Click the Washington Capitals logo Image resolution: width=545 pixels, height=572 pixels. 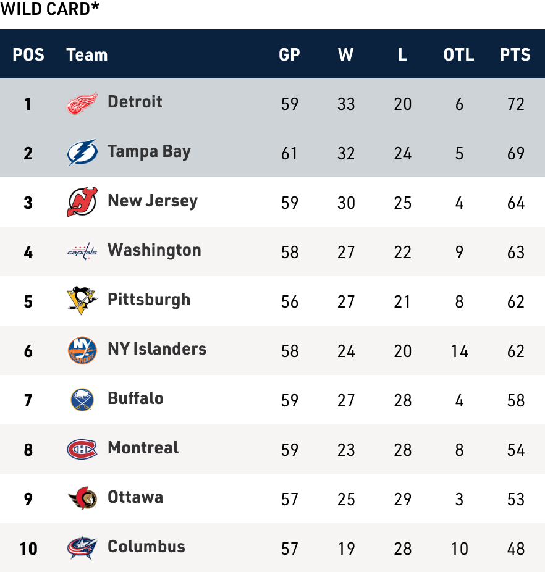[82, 251]
